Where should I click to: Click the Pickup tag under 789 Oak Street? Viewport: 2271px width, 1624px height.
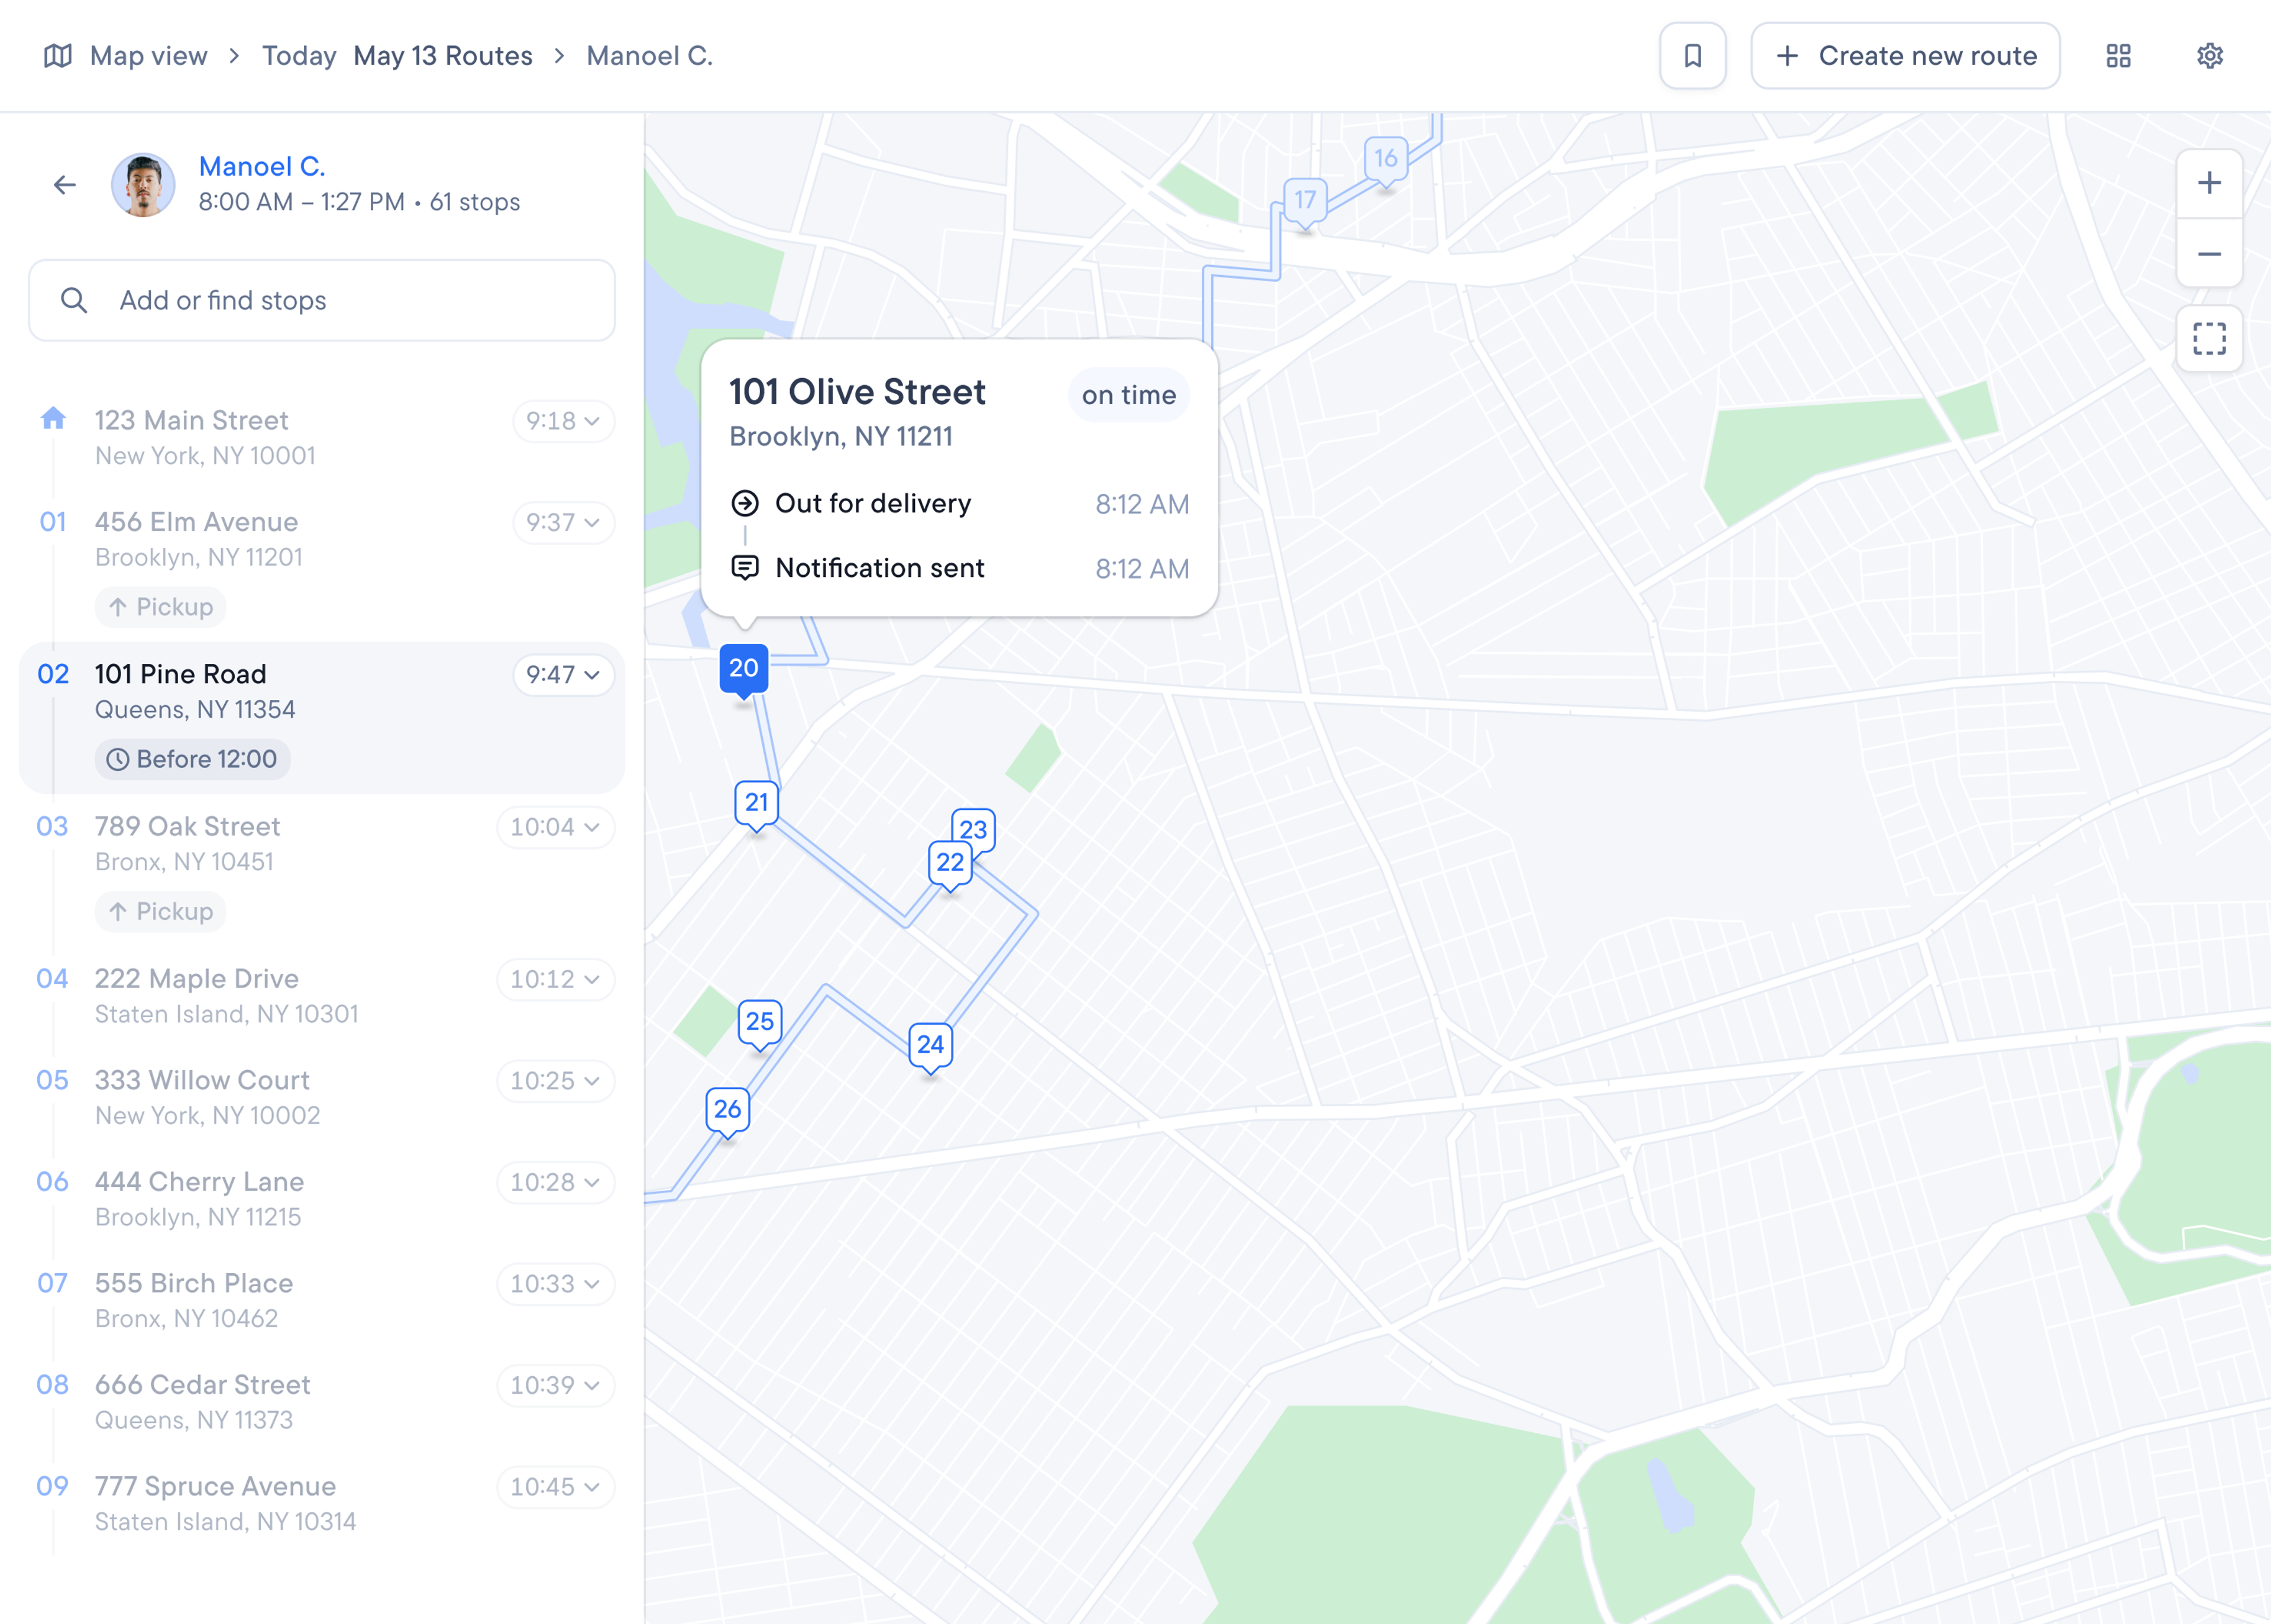pos(160,911)
